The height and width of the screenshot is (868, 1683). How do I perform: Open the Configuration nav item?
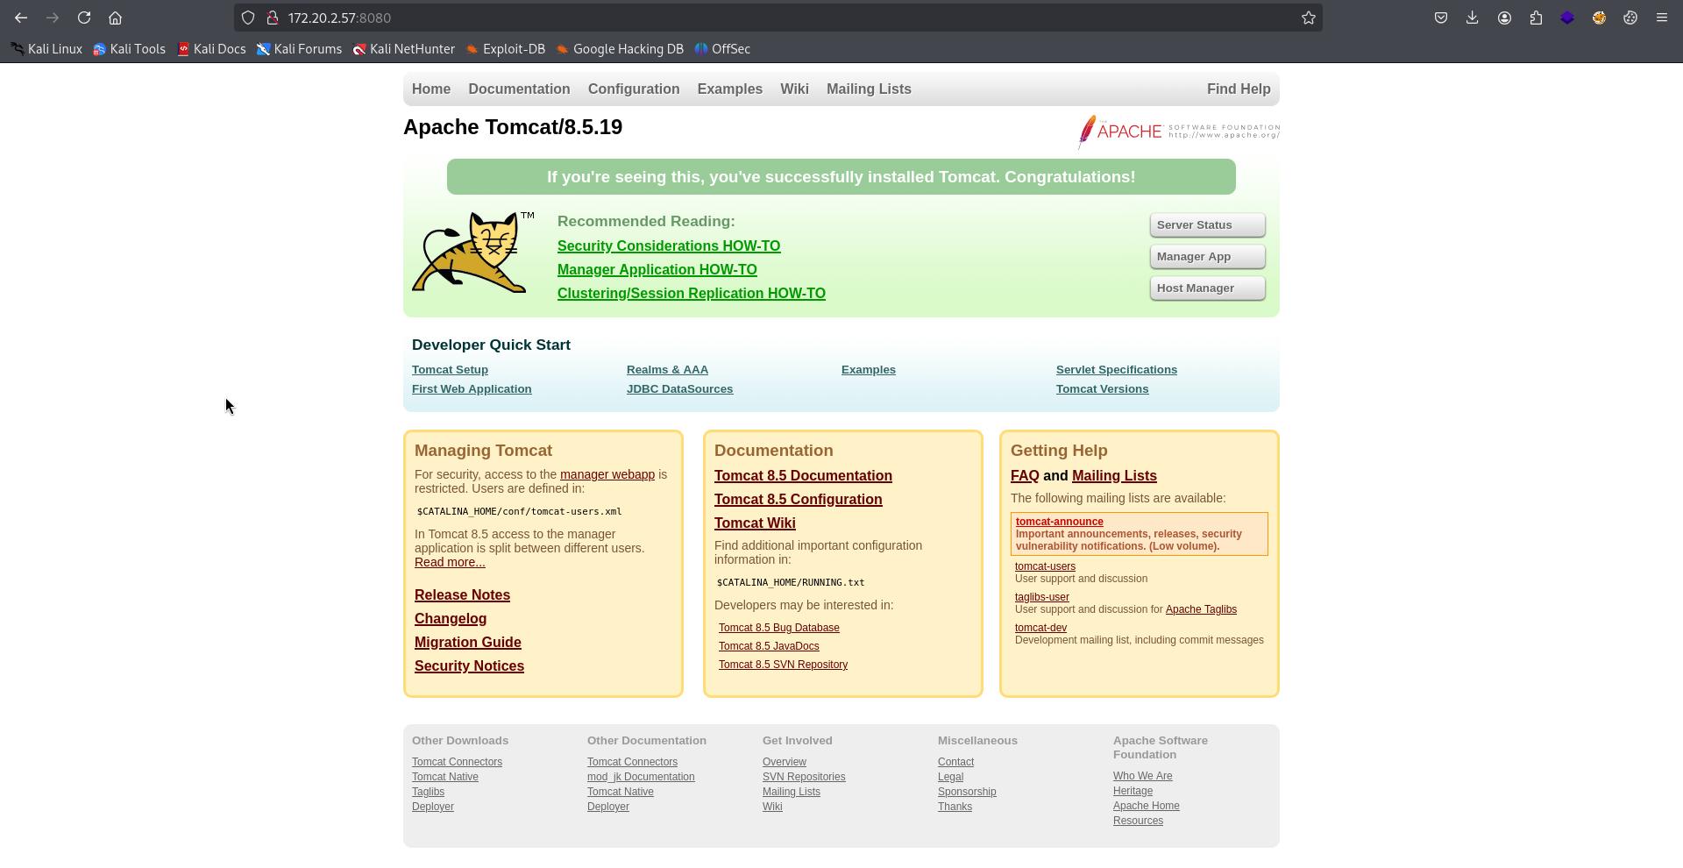point(634,89)
